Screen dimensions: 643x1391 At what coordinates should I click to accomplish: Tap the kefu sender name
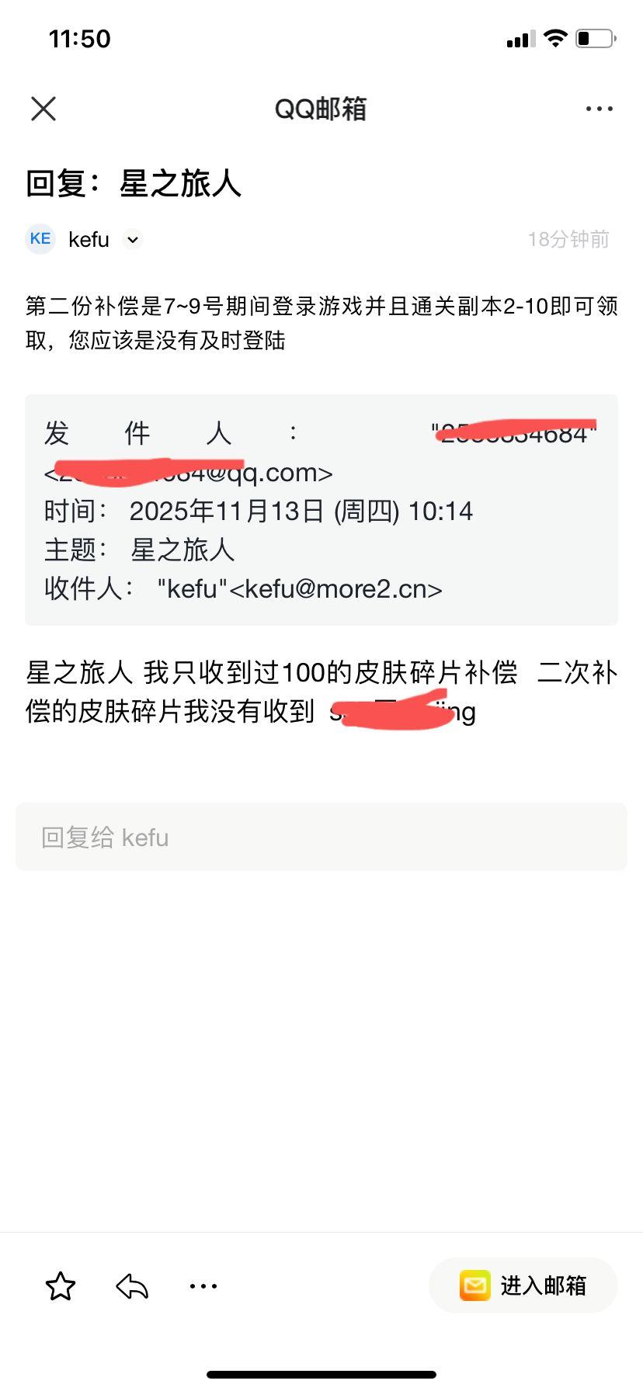click(x=89, y=240)
